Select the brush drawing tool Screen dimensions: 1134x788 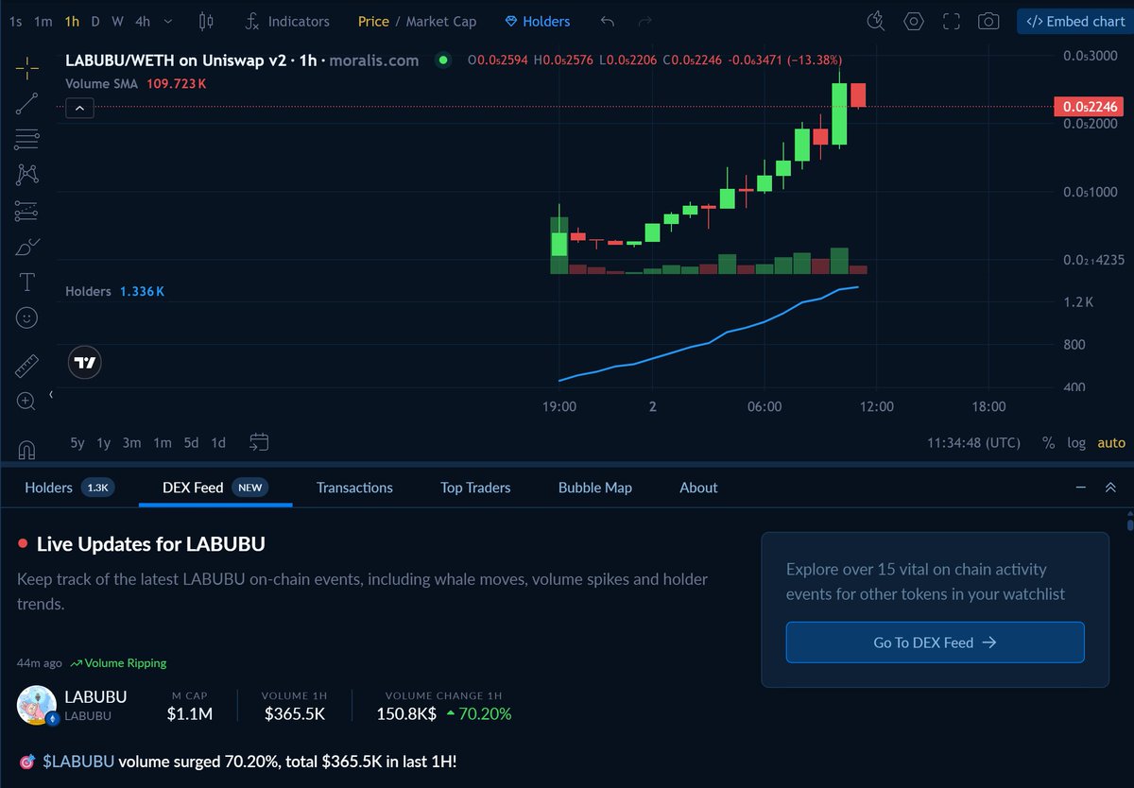point(27,247)
